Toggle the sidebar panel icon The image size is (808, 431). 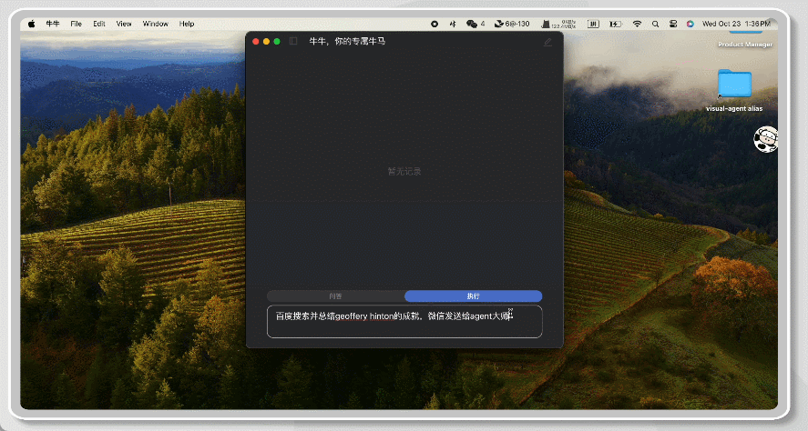point(293,41)
